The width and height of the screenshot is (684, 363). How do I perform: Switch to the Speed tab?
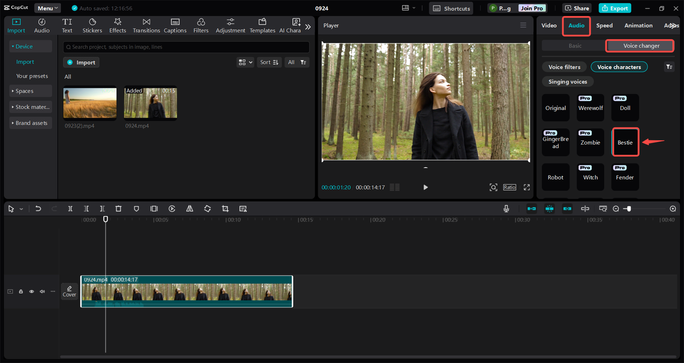tap(604, 26)
